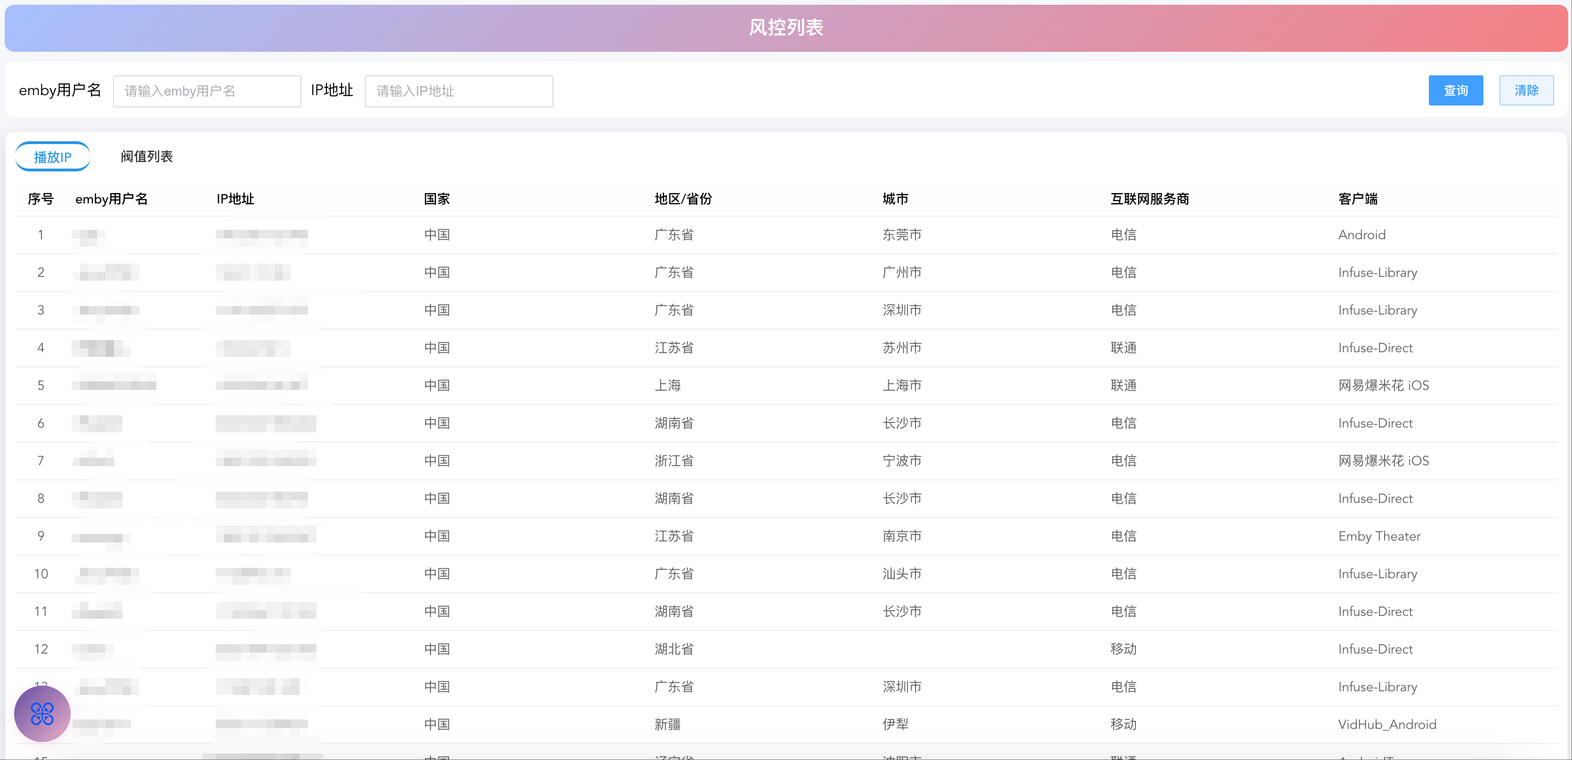Click the Emby Theater client cell
The height and width of the screenshot is (760, 1572).
click(x=1378, y=536)
